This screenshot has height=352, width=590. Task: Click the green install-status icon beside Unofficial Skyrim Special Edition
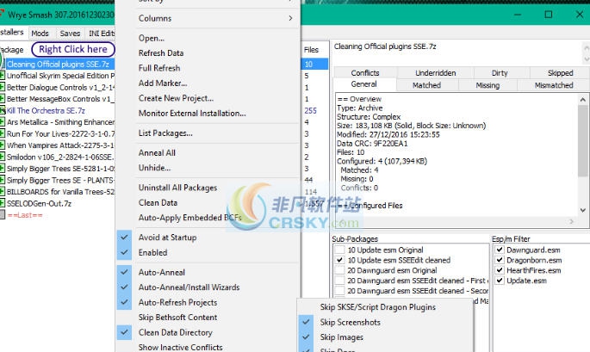pyautogui.click(x=2, y=76)
